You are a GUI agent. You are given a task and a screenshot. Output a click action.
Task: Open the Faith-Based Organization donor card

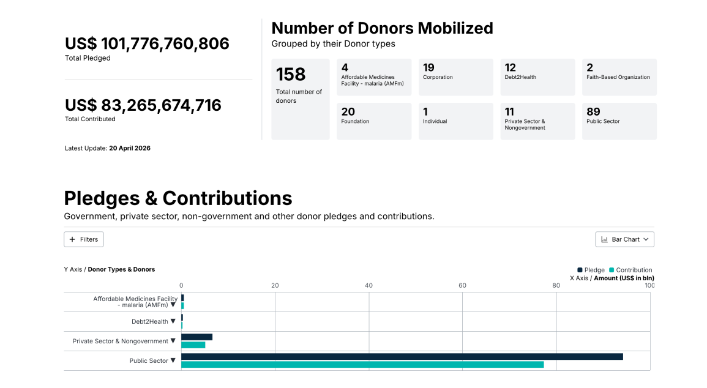(619, 77)
